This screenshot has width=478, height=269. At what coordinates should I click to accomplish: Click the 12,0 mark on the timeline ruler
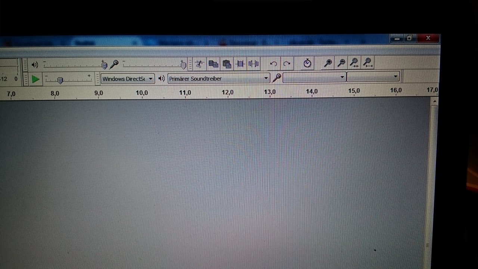(x=227, y=92)
